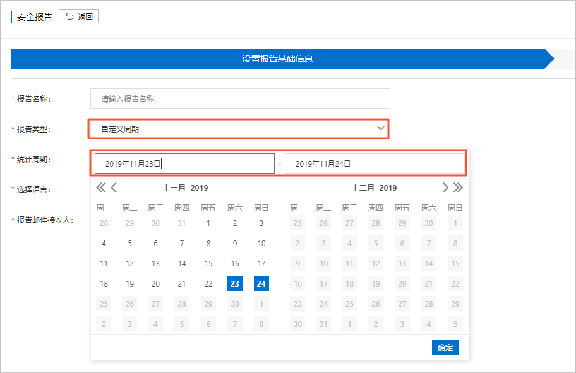Image resolution: width=576 pixels, height=373 pixels.
Task: Pick November 2 in the calendar
Action: point(235,223)
